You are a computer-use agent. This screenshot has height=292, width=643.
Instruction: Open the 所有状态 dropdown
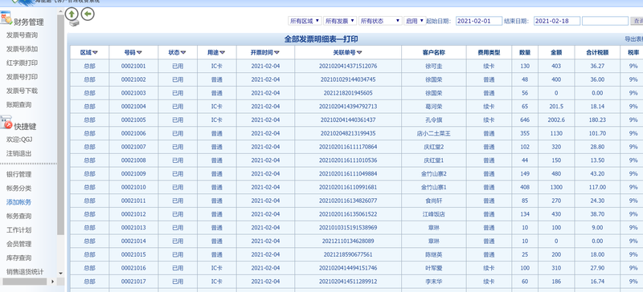tap(380, 21)
